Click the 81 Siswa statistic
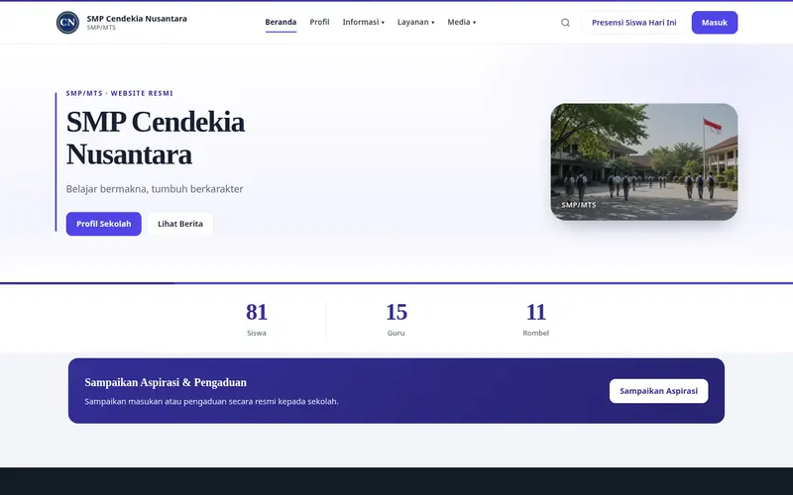The height and width of the screenshot is (495, 793). pos(257,319)
